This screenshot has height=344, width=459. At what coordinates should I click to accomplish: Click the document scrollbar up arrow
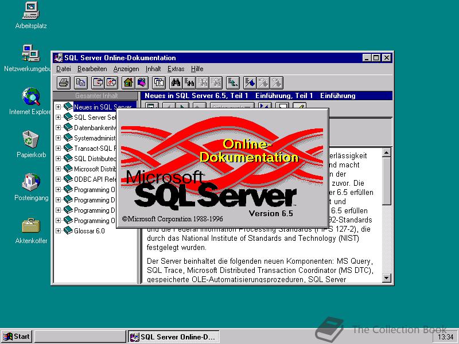(386, 153)
